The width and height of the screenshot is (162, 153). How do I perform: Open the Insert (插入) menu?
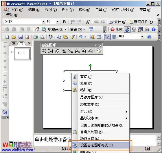[68, 10]
